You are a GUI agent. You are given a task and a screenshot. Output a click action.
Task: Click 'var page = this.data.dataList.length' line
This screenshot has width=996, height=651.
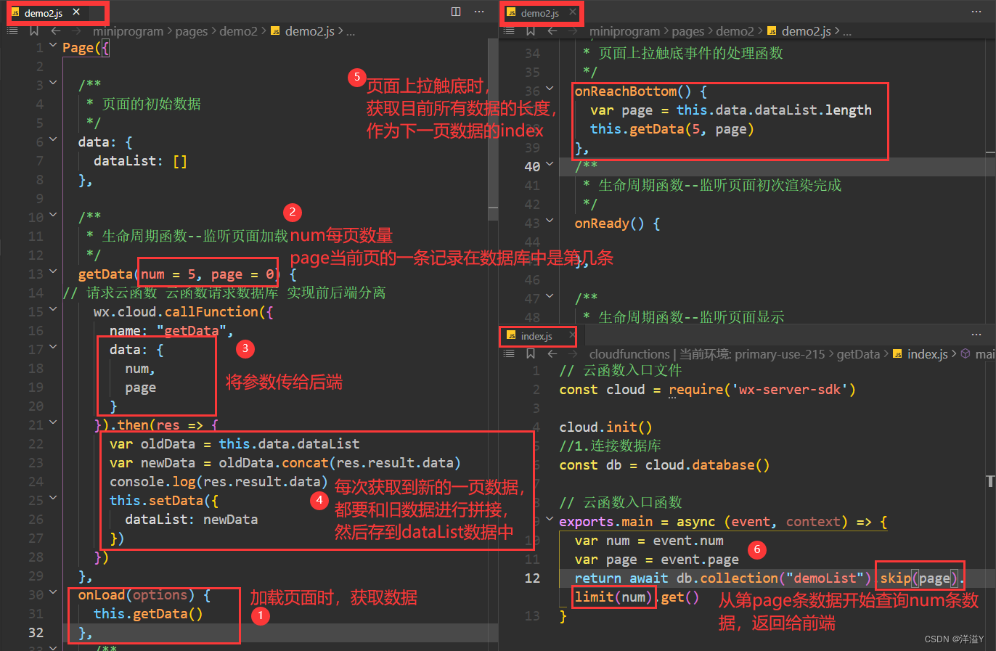coord(731,110)
